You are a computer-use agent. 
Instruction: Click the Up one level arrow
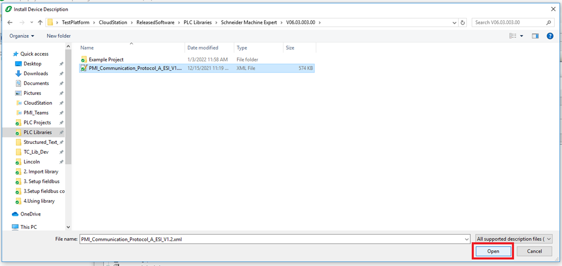coord(40,23)
